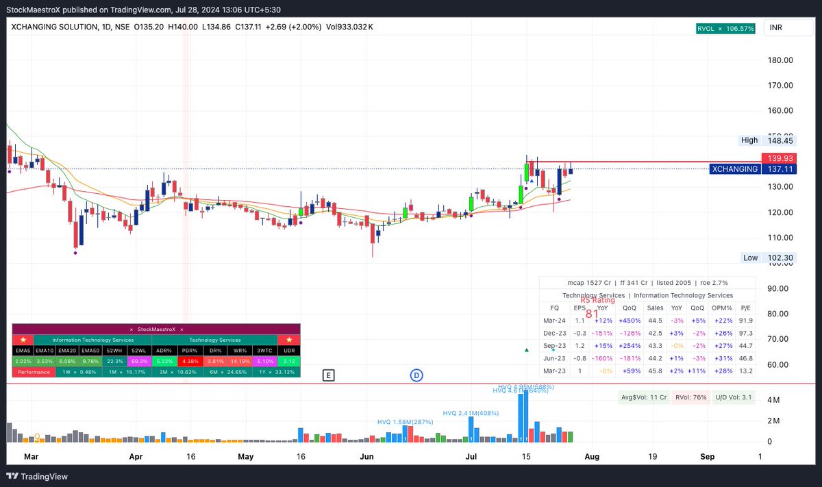
Task: Click the ADR% header cell
Action: pos(164,351)
